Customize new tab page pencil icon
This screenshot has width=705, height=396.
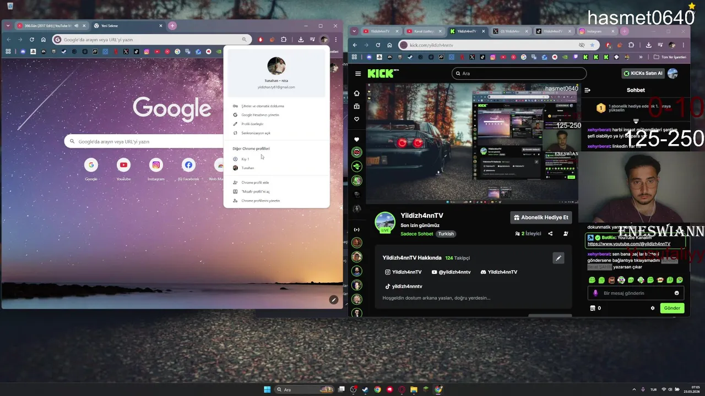333,300
